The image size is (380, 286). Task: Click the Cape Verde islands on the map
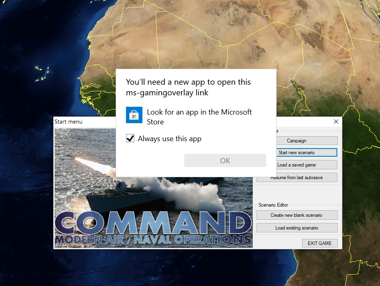coord(42,74)
